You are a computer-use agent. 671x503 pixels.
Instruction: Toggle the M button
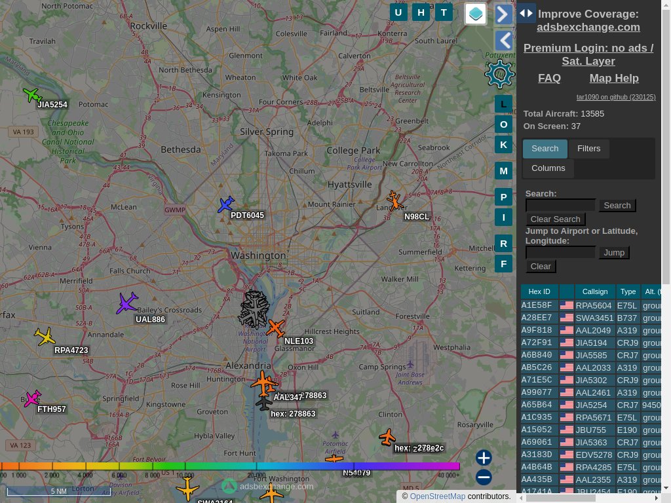pyautogui.click(x=504, y=171)
